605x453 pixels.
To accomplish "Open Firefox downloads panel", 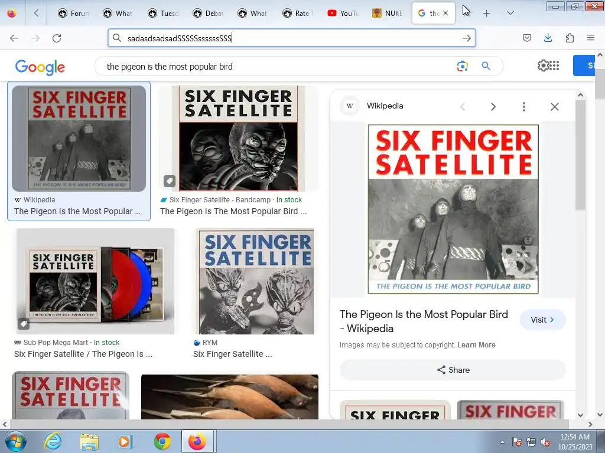I will (548, 38).
